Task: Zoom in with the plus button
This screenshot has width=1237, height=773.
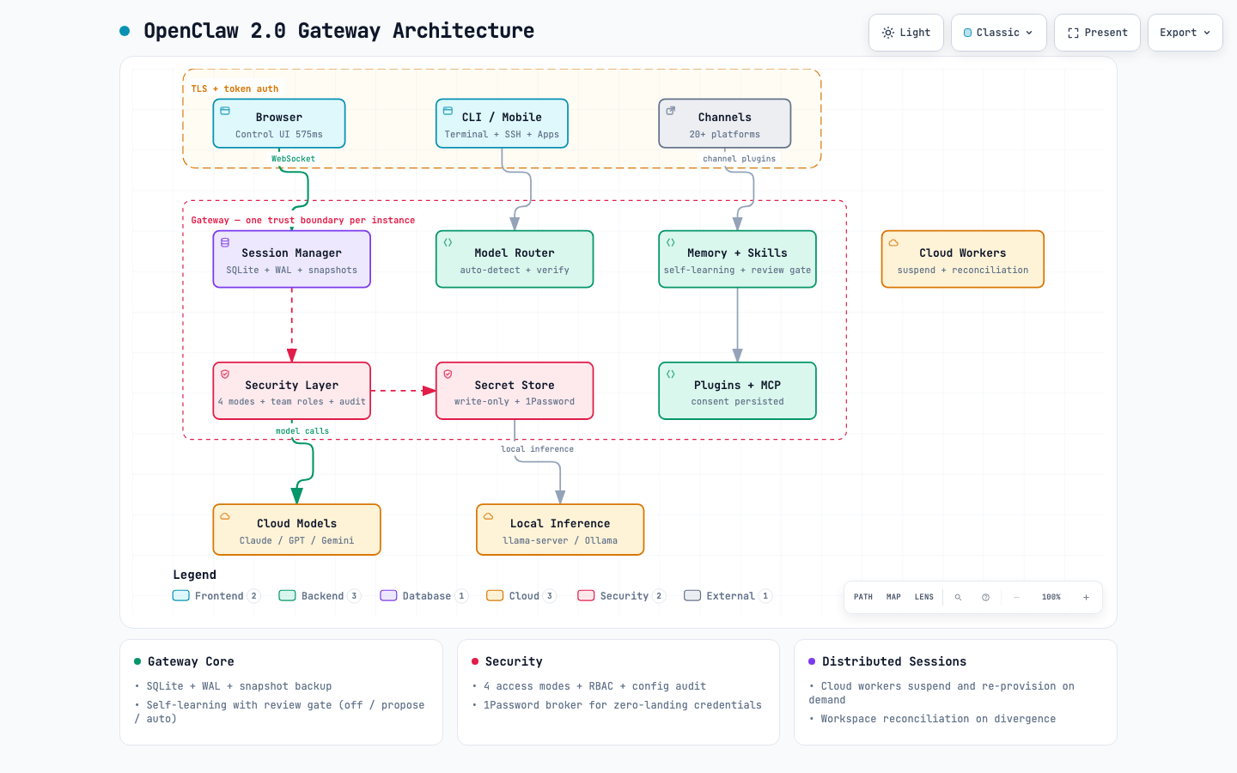Action: pos(1086,597)
